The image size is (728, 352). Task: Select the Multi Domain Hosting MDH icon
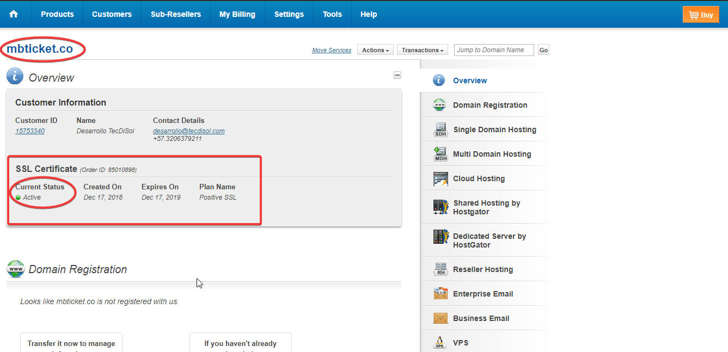[440, 154]
